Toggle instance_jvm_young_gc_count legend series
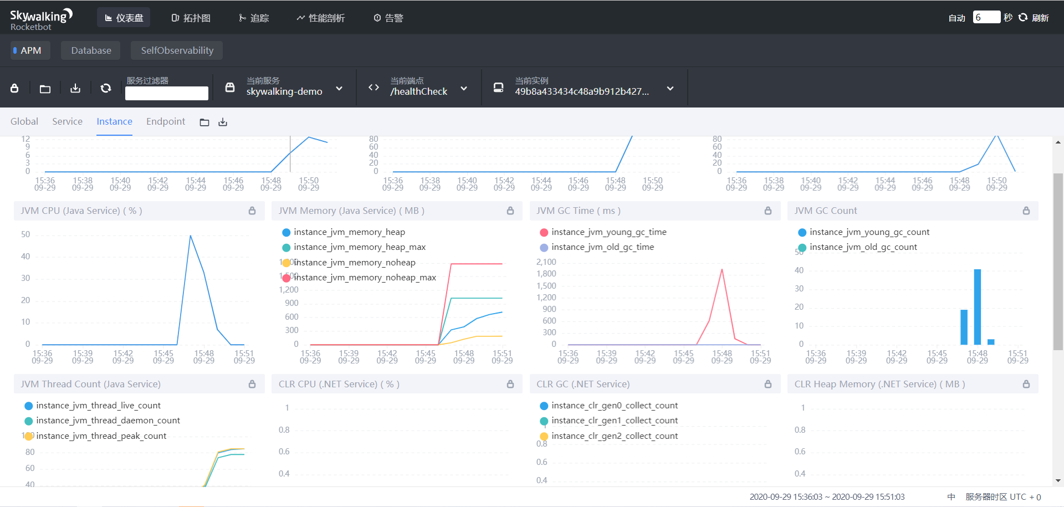The width and height of the screenshot is (1064, 507). click(x=863, y=232)
